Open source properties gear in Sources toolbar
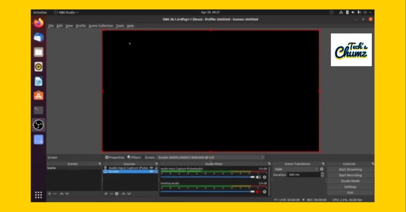This screenshot has height=212, width=406. [117, 194]
